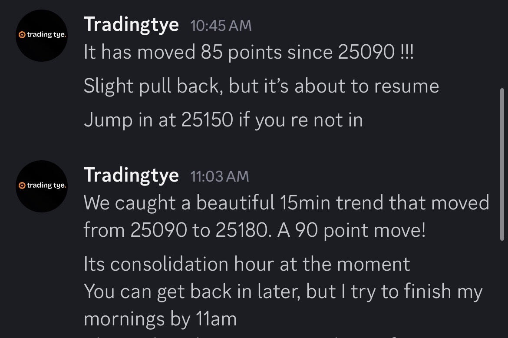This screenshot has width=508, height=338.
Task: Click the 11:03 AM timestamp
Action: point(220,176)
